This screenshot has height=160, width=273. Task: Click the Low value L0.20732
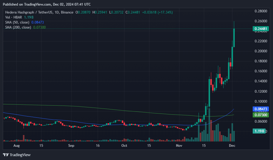tap(116, 12)
